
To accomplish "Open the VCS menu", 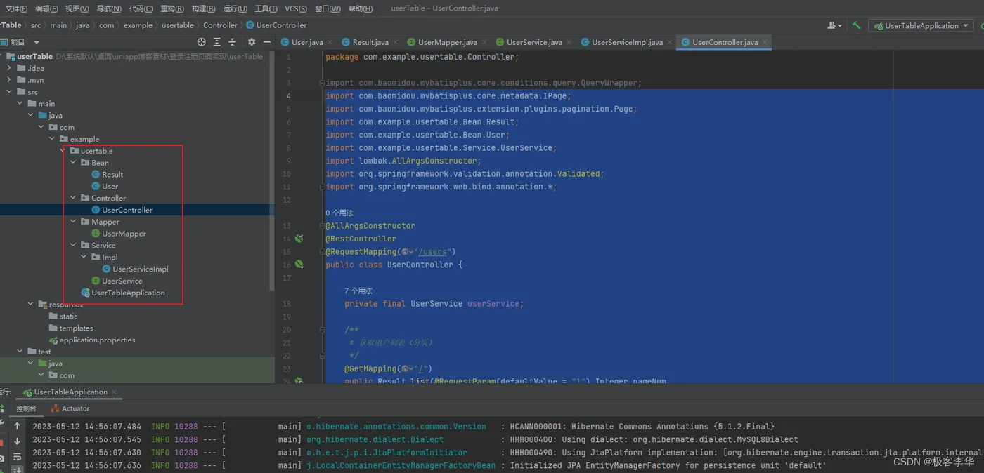I will pyautogui.click(x=295, y=8).
